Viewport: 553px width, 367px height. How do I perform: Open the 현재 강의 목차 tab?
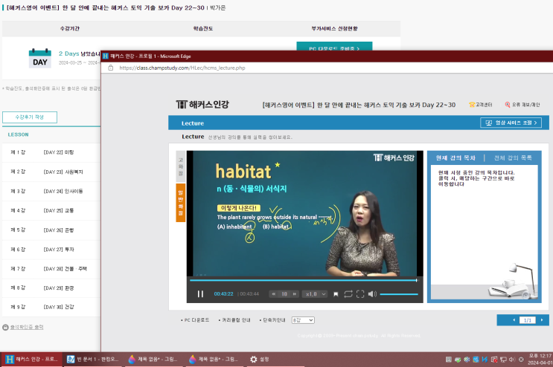(x=455, y=157)
